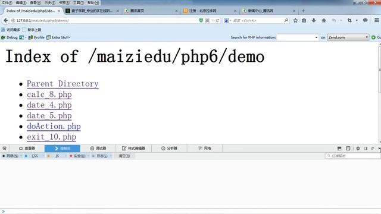This screenshot has width=381, height=214.
Task: Toggle the 日志(L) console filter
Action: click(x=101, y=156)
